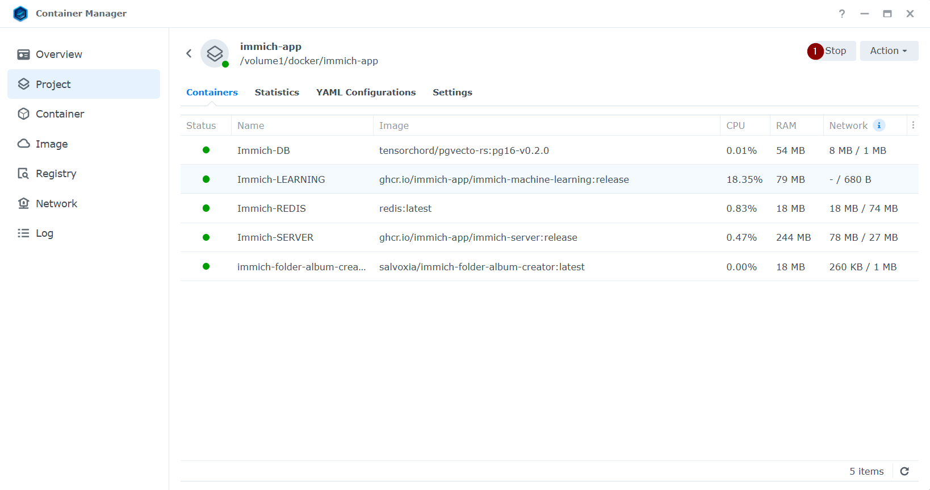The height and width of the screenshot is (490, 930).
Task: Click image ghcr.io/immich-app/immich-machine-learning:release
Action: (504, 179)
